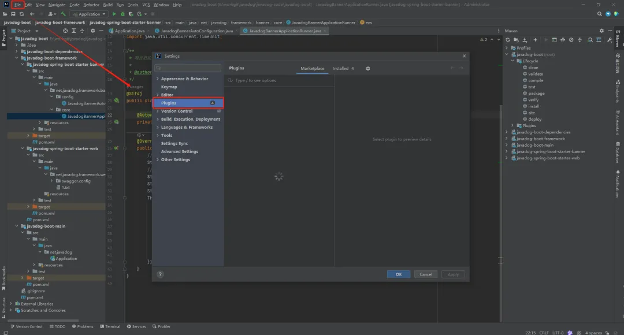Click Expand All icon in Project panel

point(73,31)
